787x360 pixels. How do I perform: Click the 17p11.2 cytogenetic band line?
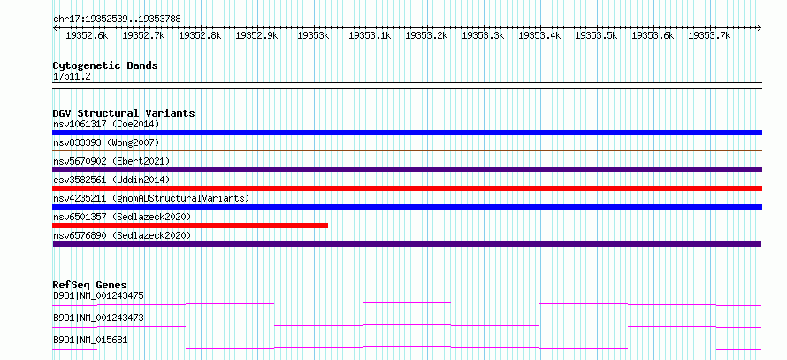click(x=407, y=86)
